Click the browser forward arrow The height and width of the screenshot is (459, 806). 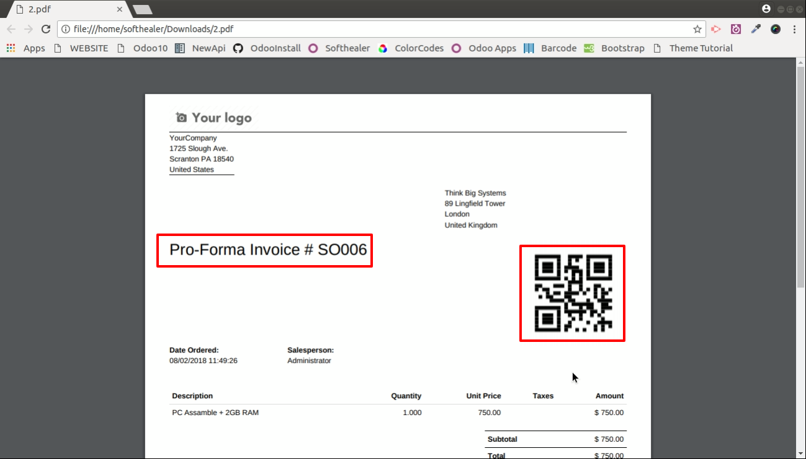(x=29, y=29)
